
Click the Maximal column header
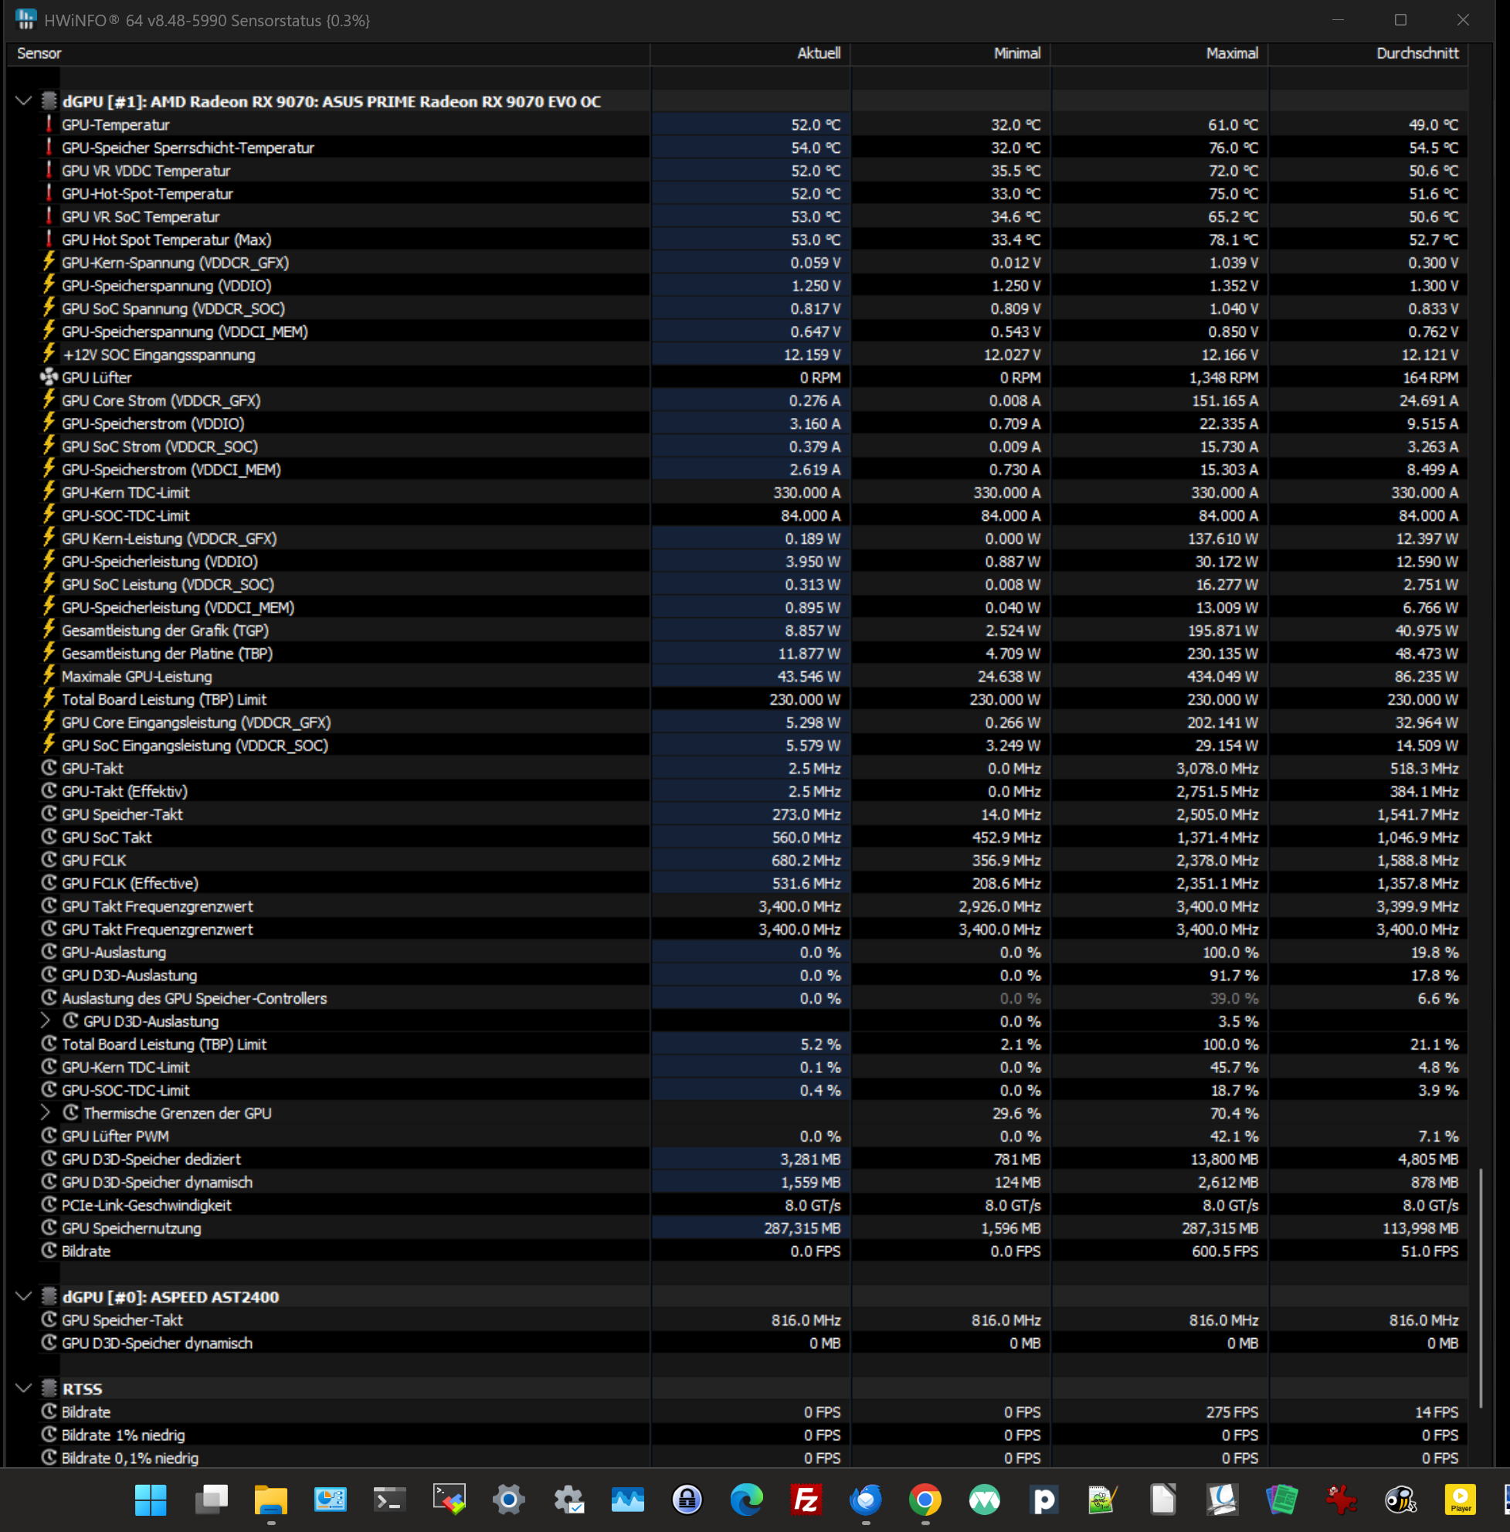[1159, 53]
